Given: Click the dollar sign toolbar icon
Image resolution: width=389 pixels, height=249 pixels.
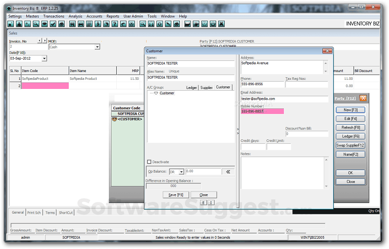Looking at the screenshot, I should [98, 24].
